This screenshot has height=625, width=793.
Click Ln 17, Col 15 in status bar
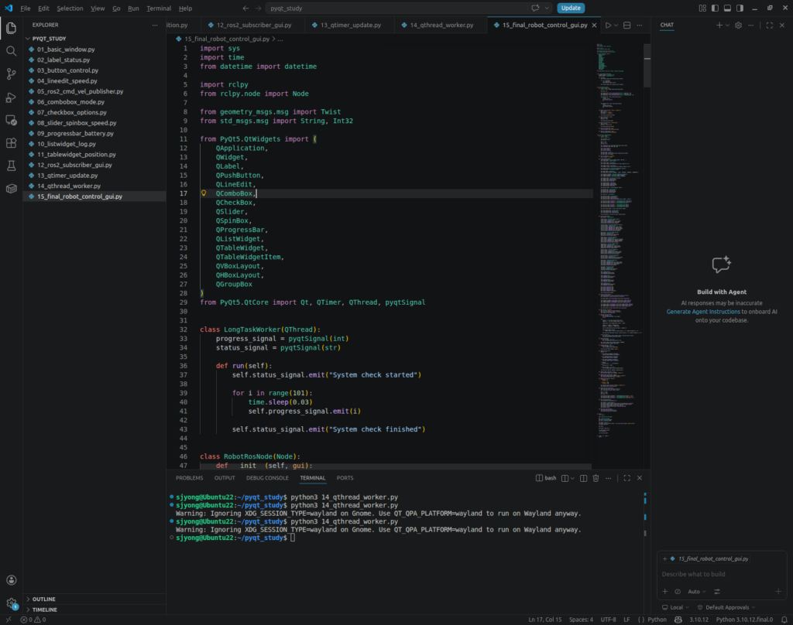coord(544,620)
